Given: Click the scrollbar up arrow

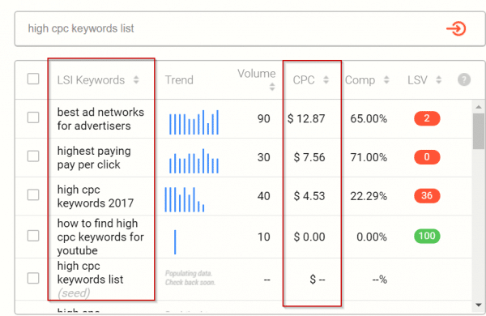Looking at the screenshot, I should coord(479,107).
